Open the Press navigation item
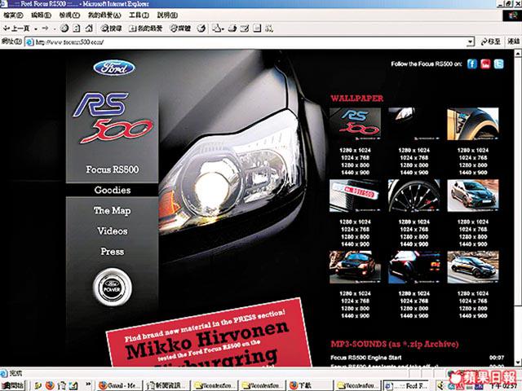 tap(113, 252)
